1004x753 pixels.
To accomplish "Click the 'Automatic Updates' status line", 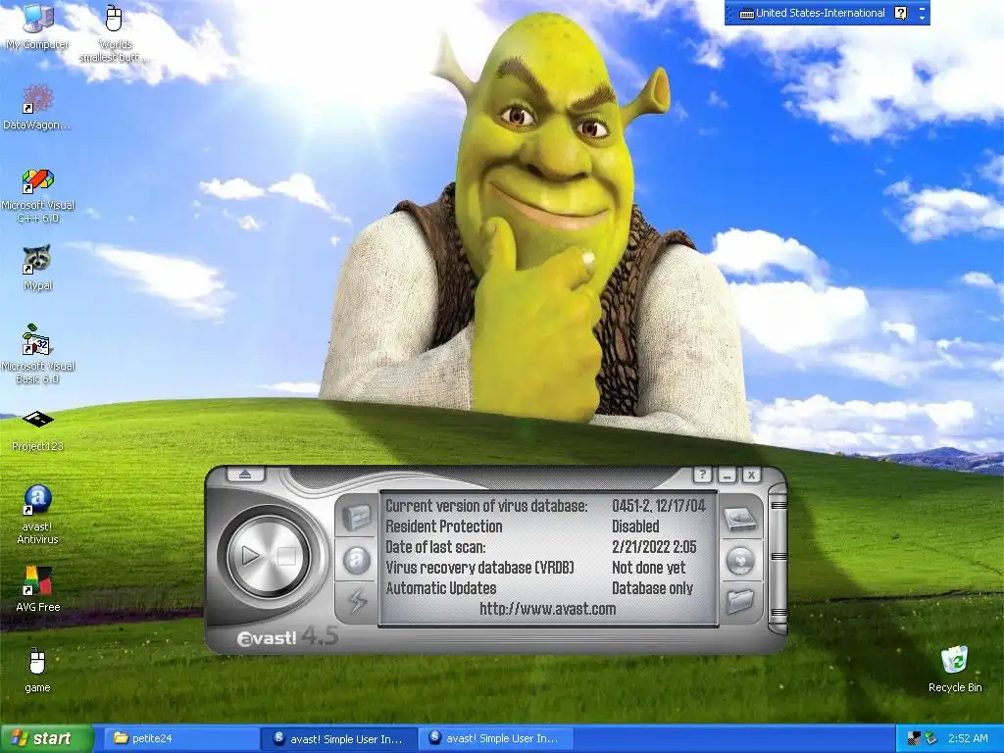I will [x=441, y=588].
